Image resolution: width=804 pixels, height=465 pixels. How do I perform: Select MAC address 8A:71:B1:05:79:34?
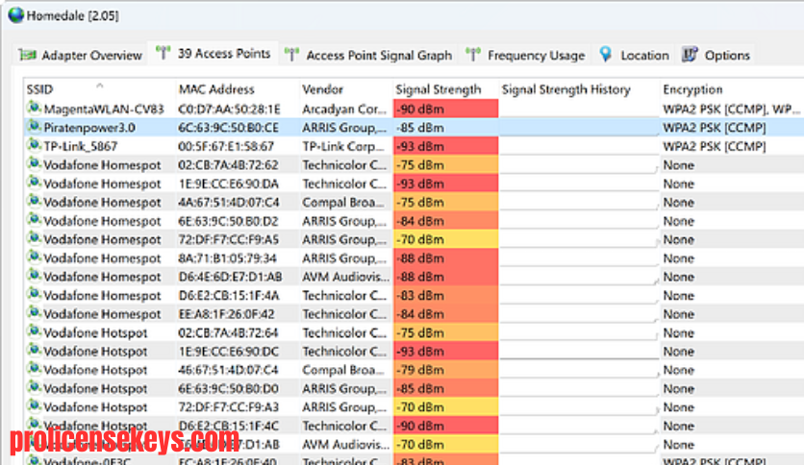pos(227,258)
